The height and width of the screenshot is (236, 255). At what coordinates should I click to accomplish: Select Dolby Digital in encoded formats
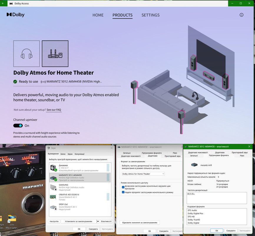pyautogui.click(x=193, y=223)
